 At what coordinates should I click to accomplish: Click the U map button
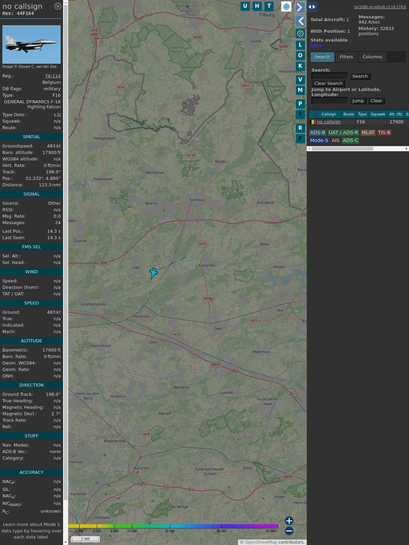245,6
